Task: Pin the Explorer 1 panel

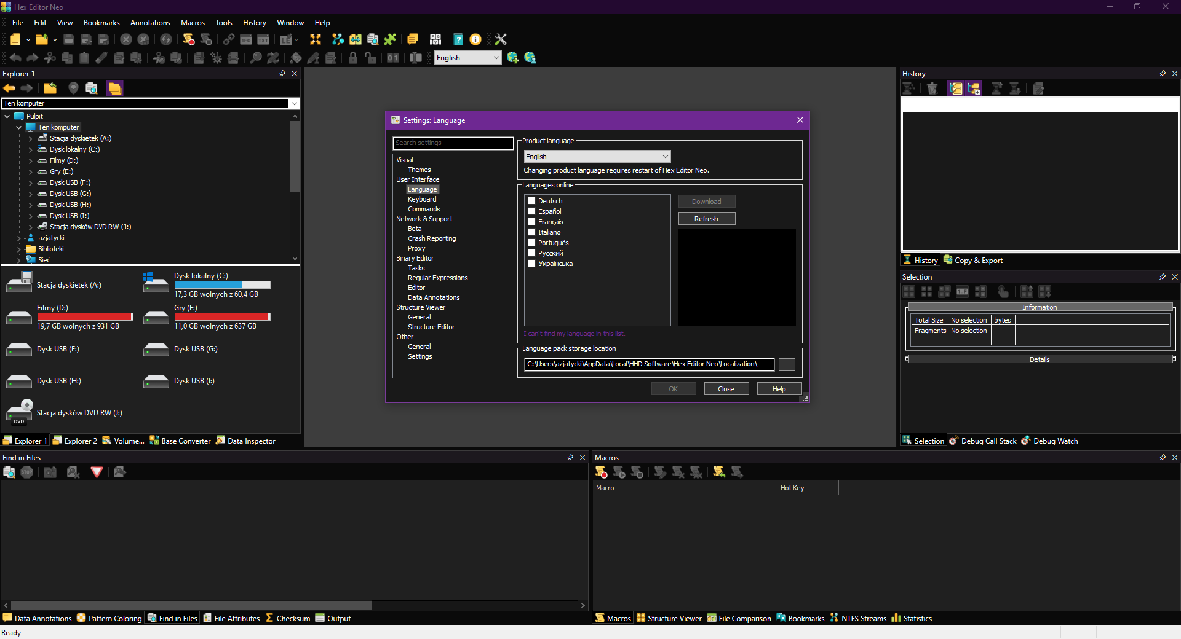Action: 282,74
